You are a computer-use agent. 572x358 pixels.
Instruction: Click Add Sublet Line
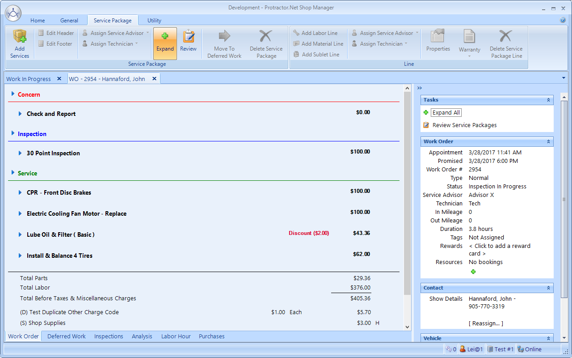316,55
